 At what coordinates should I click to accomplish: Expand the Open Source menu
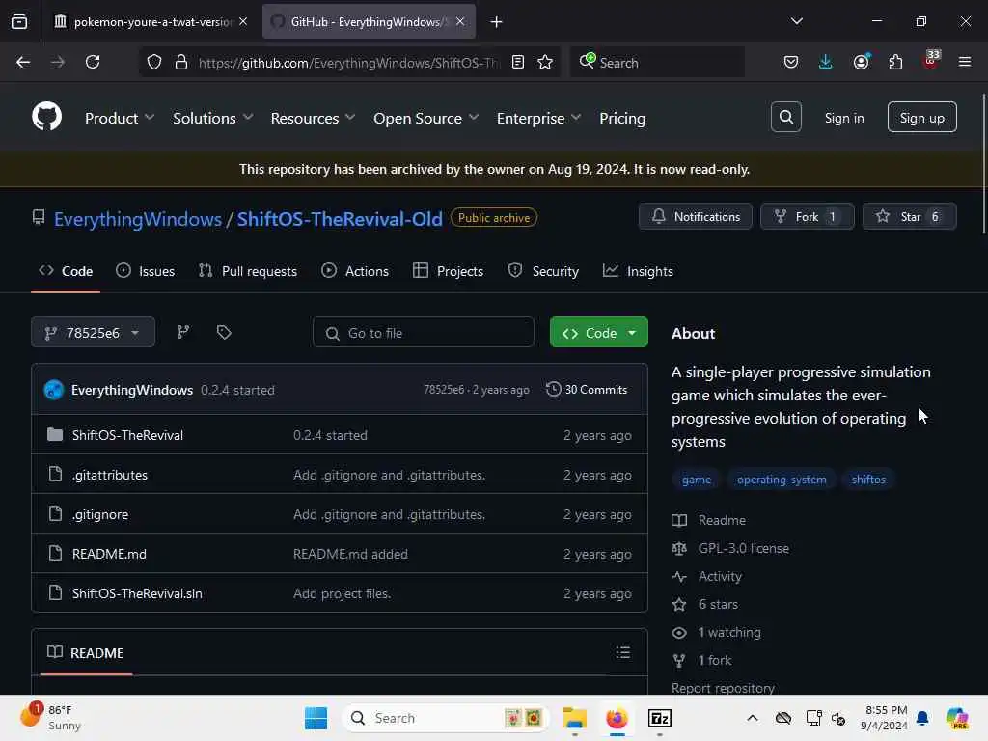(x=425, y=118)
